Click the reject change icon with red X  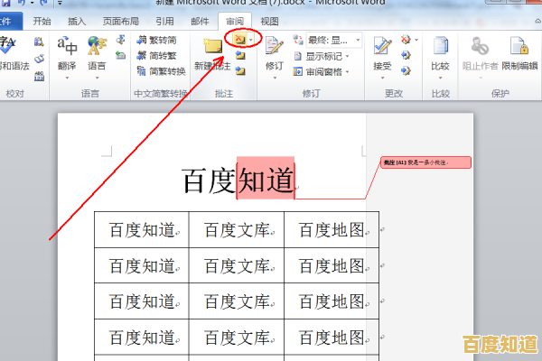point(406,40)
